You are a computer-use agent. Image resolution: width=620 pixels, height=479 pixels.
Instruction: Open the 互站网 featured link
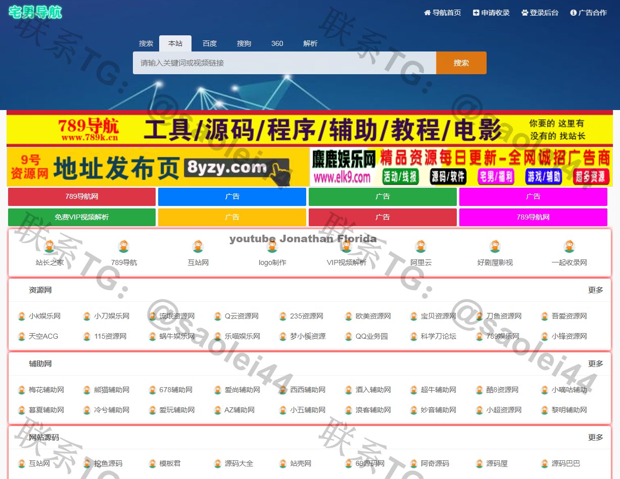(x=198, y=262)
